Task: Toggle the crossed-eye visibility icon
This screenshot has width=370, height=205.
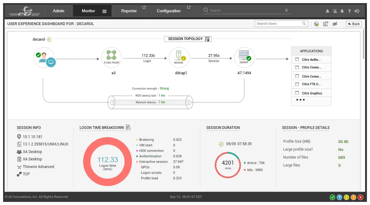Action: 335,24
